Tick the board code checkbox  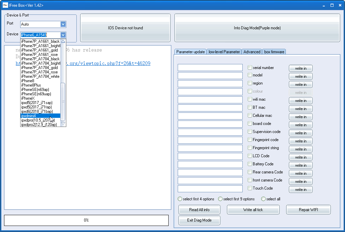coord(250,123)
